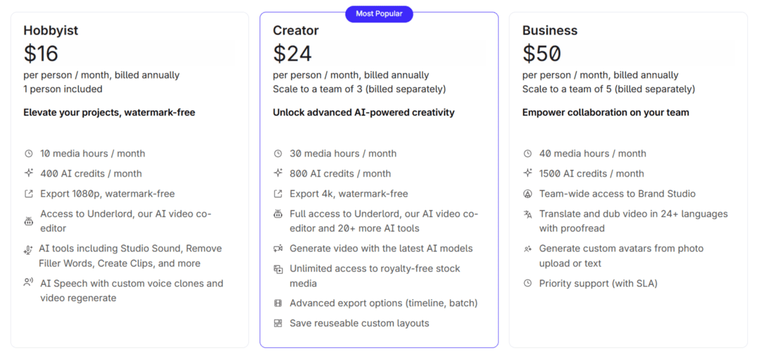Viewport: 759px width, 353px height.
Task: Click the Priority support clock icon
Action: (x=528, y=284)
